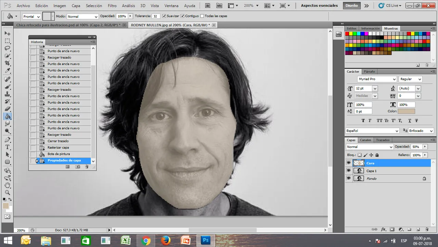Select the Dodge tool
The height and width of the screenshot is (247, 438).
pos(8,132)
